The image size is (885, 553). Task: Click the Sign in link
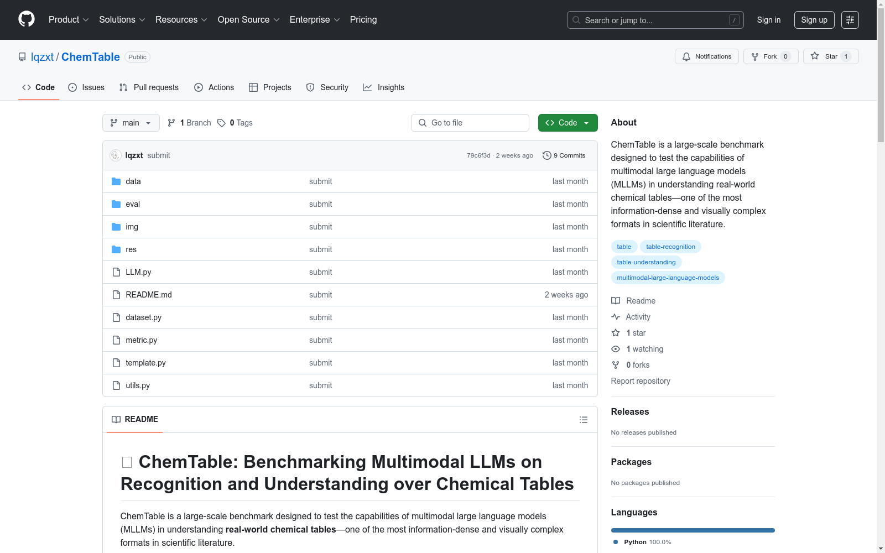[769, 20]
